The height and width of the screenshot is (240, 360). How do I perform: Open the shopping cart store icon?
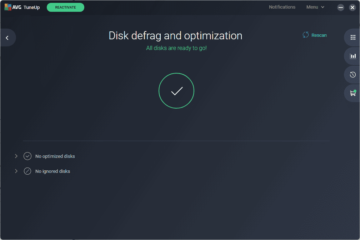click(x=353, y=93)
